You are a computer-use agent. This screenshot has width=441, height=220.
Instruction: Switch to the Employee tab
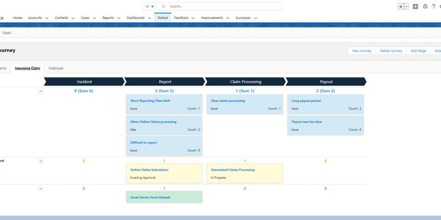point(56,68)
